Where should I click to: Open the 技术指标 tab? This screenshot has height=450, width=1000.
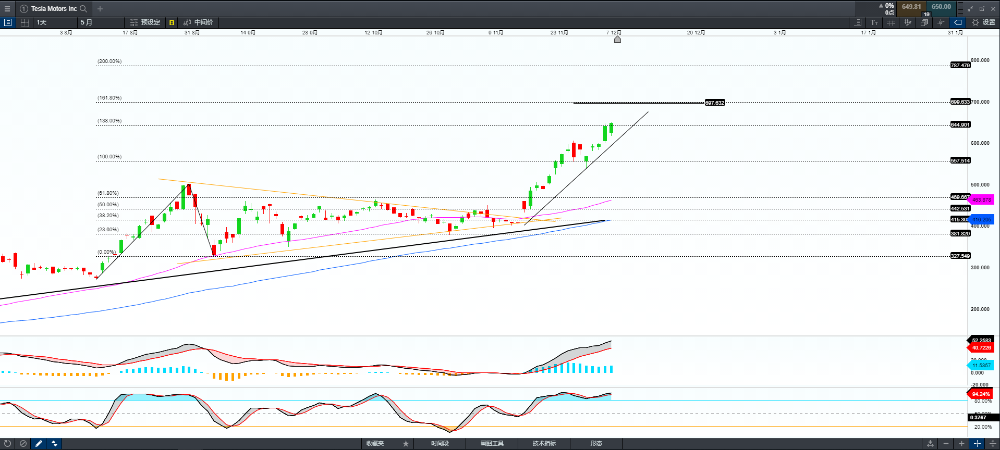click(544, 444)
